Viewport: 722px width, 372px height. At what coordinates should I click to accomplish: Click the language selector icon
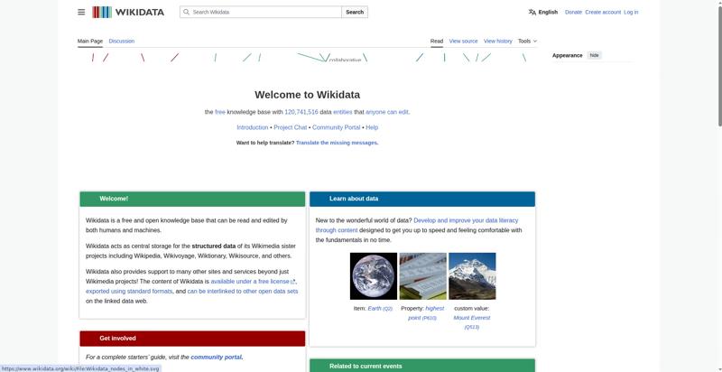[532, 12]
